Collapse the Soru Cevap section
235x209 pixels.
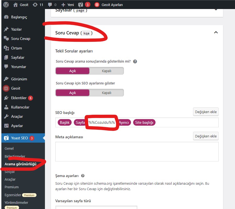(x=216, y=33)
